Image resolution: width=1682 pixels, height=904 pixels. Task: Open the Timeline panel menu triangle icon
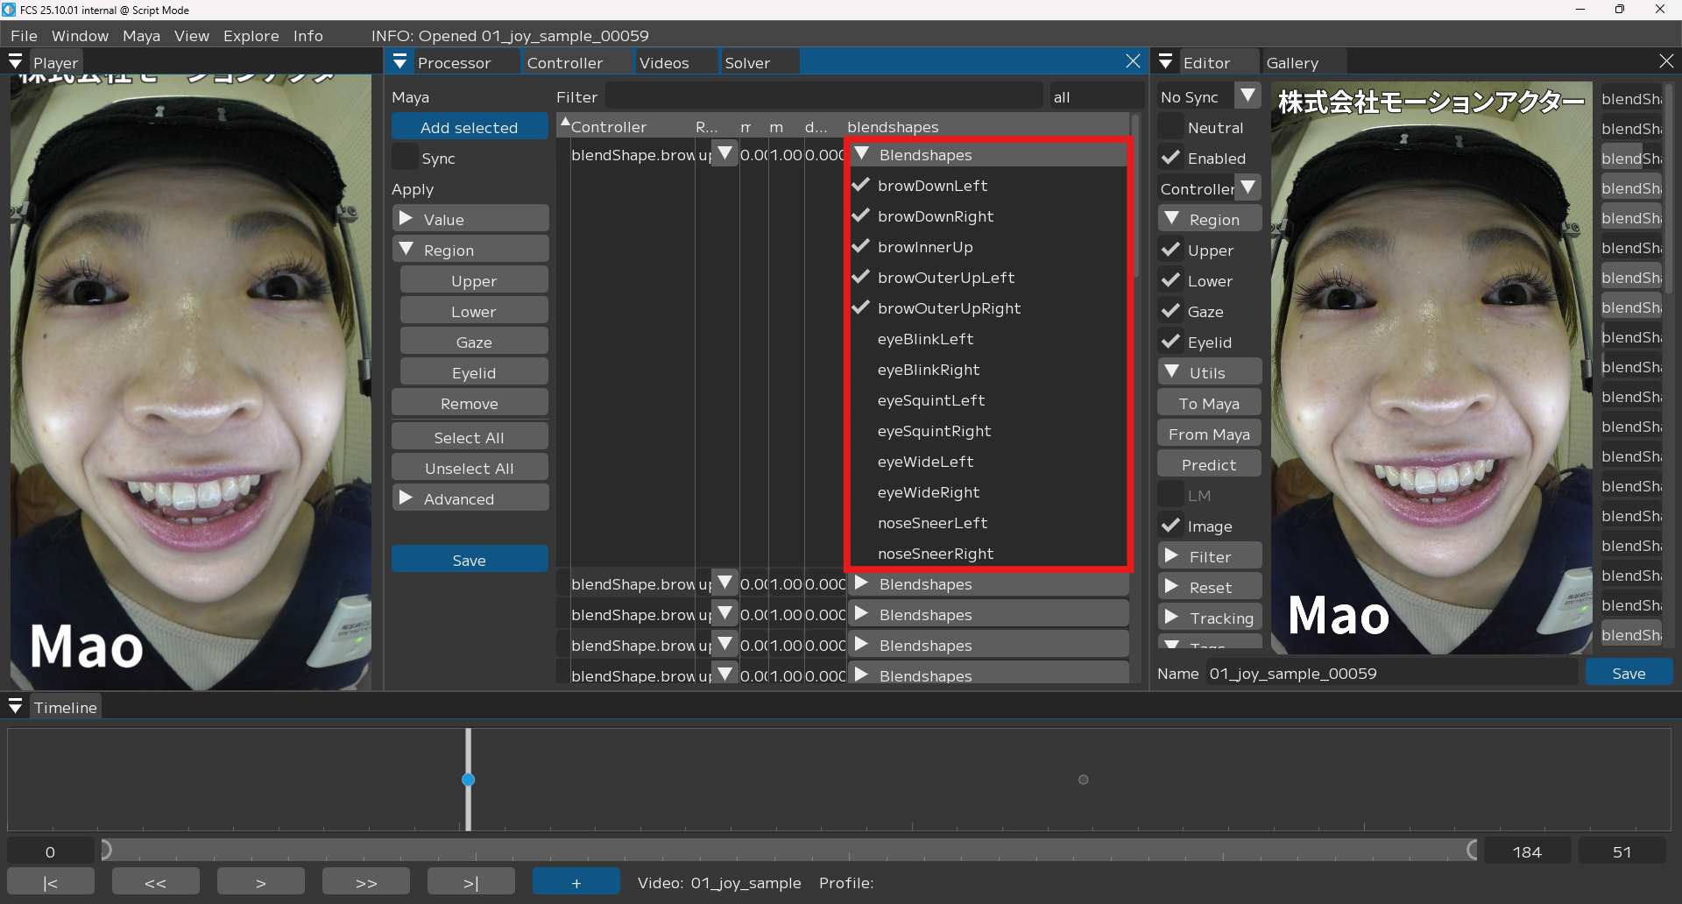pyautogui.click(x=15, y=707)
